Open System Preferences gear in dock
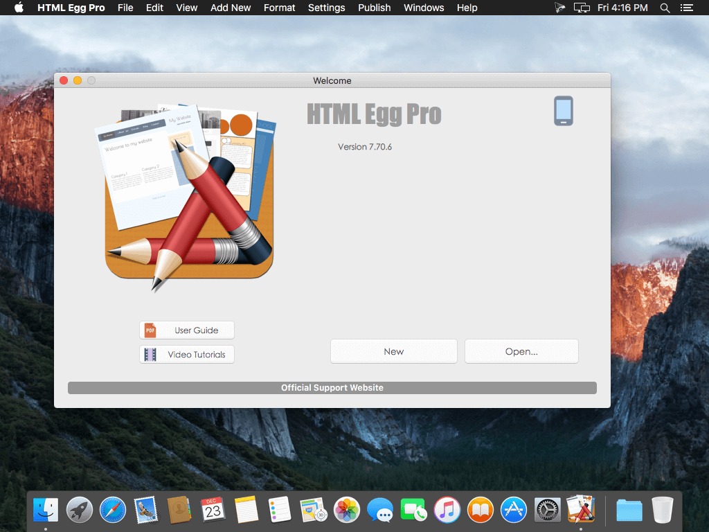The height and width of the screenshot is (532, 709). click(x=547, y=510)
